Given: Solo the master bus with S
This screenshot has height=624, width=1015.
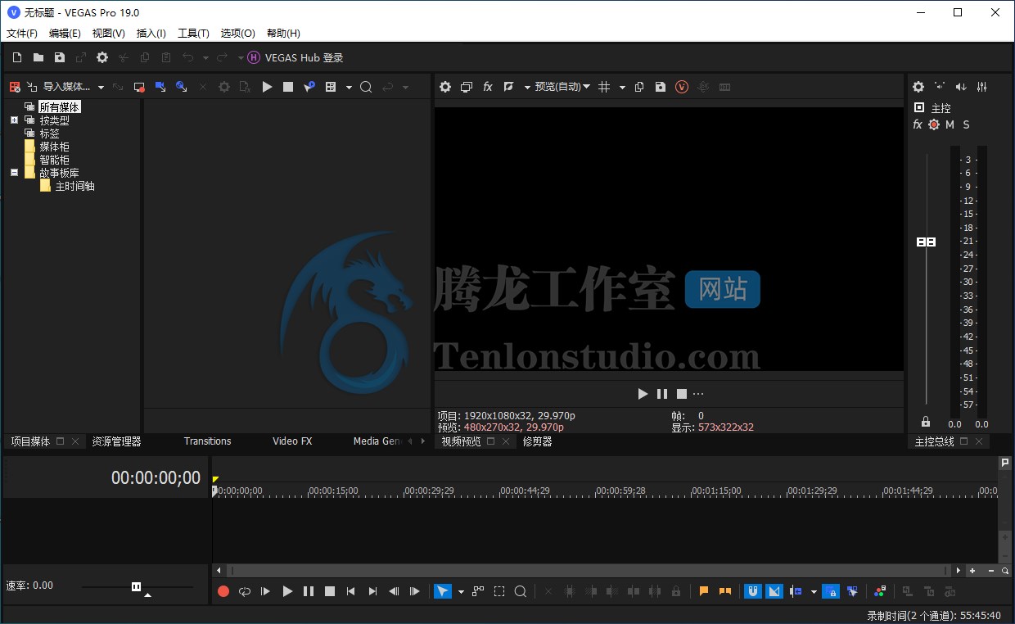Looking at the screenshot, I should coord(966,124).
